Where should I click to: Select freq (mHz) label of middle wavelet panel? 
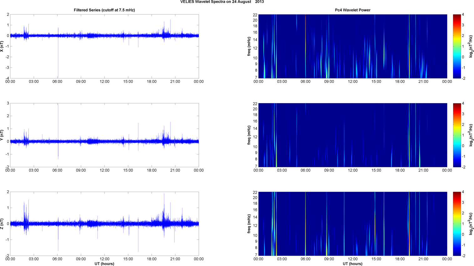(x=249, y=135)
